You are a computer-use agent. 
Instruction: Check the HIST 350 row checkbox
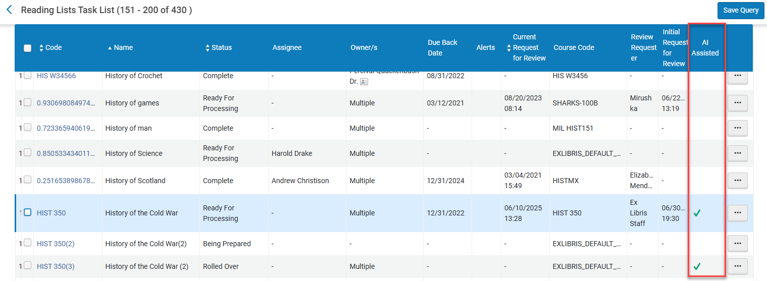[28, 212]
